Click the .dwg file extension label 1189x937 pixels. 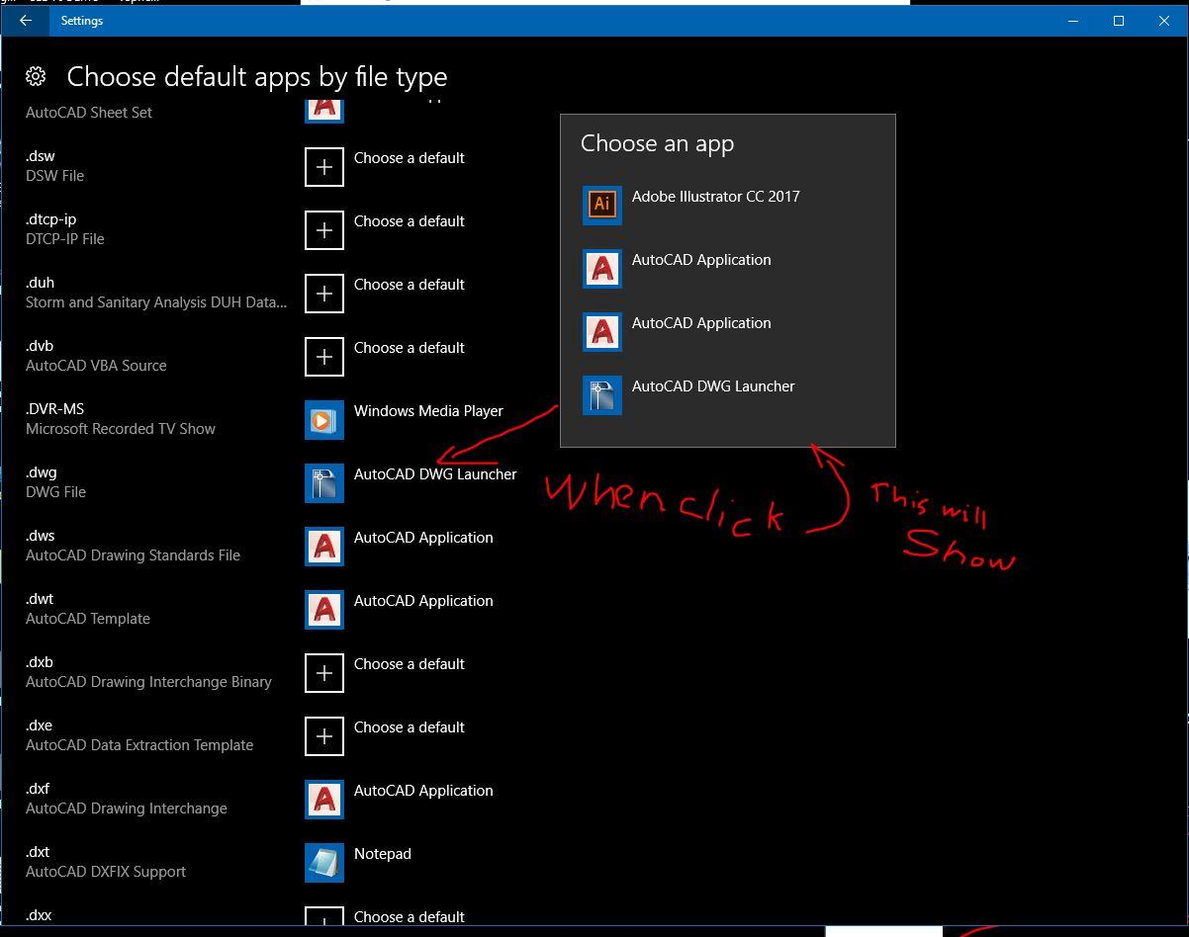point(42,472)
